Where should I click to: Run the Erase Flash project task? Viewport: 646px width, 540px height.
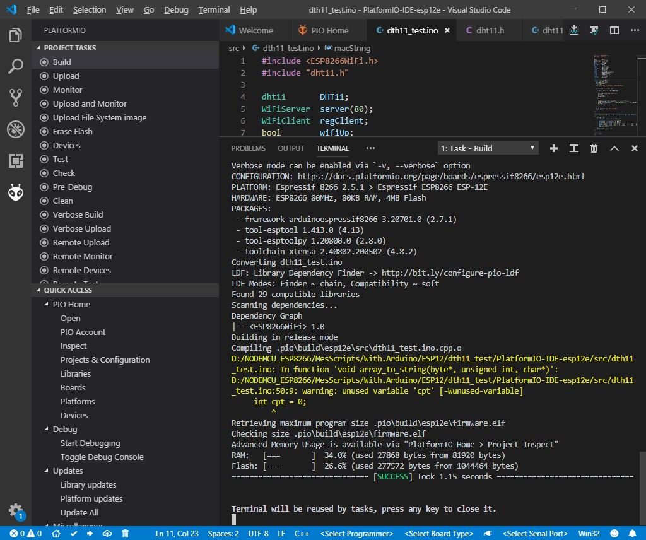point(73,131)
